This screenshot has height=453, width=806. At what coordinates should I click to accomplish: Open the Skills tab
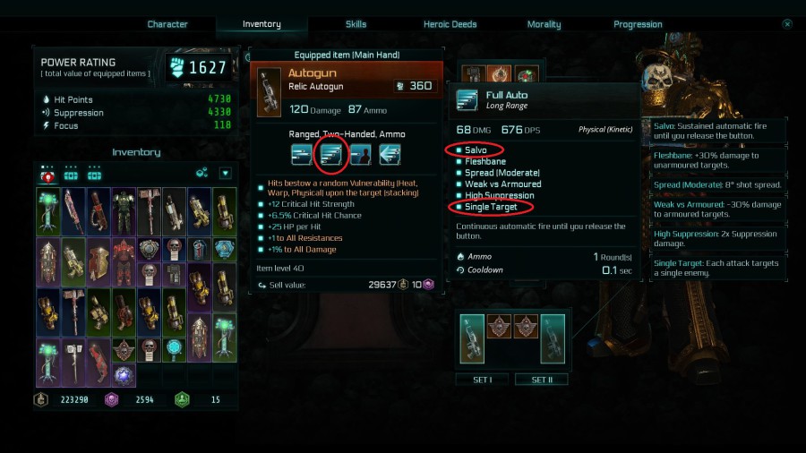coord(356,24)
